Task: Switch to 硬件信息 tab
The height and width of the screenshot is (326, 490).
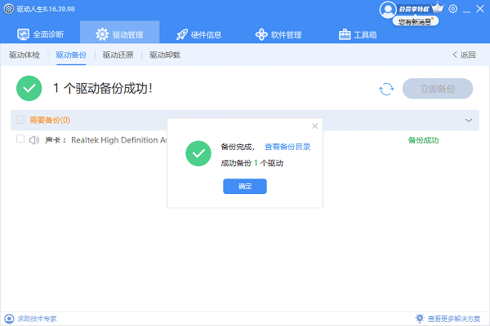Action: coord(198,34)
